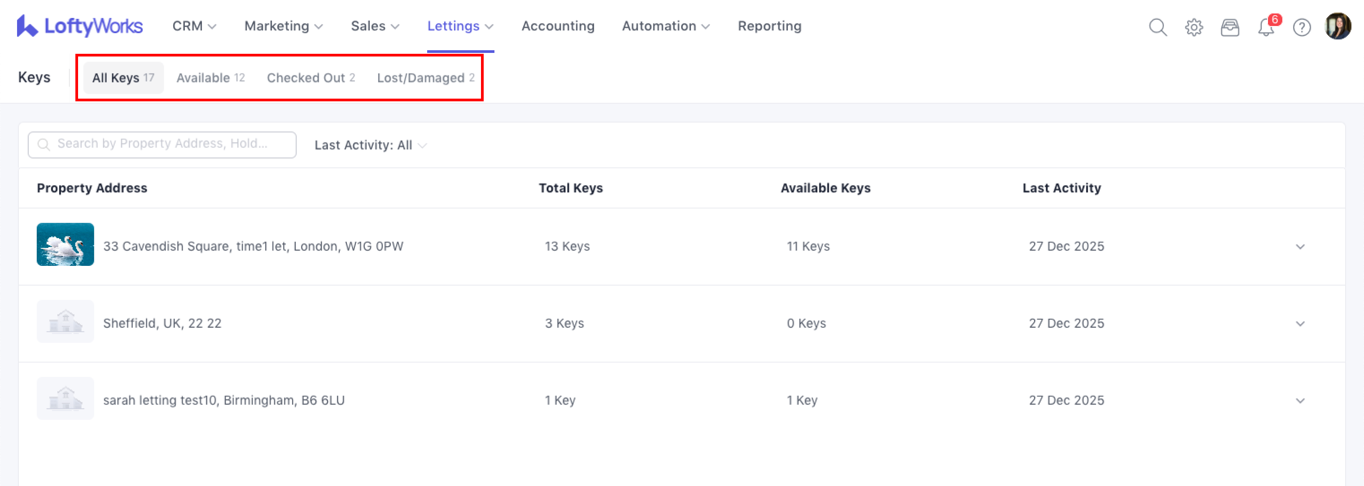Viewport: 1364px width, 486px height.
Task: Go to LoftyWorks home logo
Action: tap(79, 26)
